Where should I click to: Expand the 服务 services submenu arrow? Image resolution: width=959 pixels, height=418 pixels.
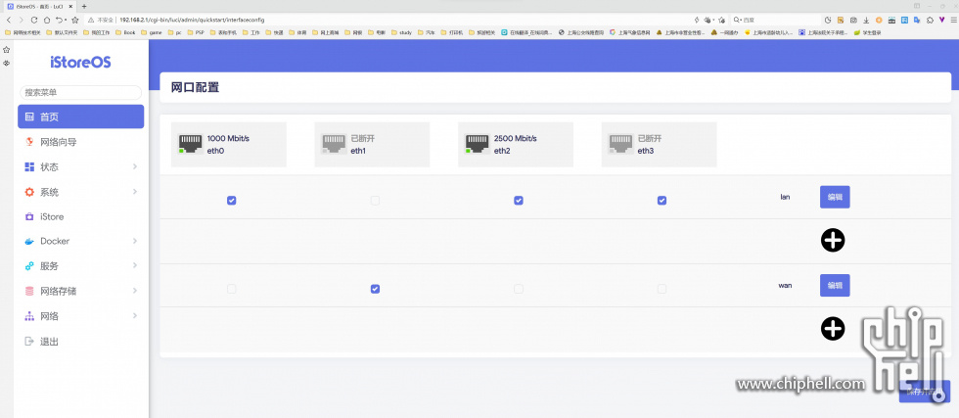(135, 265)
